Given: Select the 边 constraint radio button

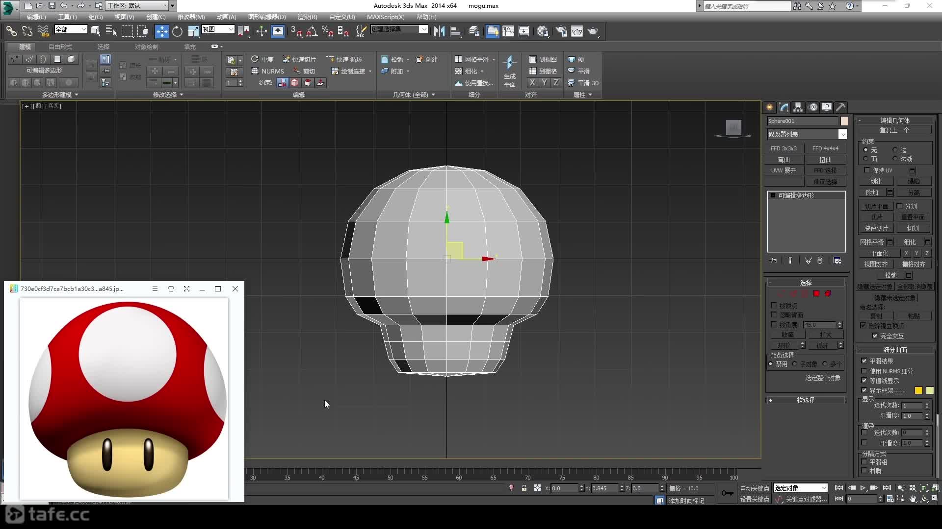Looking at the screenshot, I should [895, 150].
